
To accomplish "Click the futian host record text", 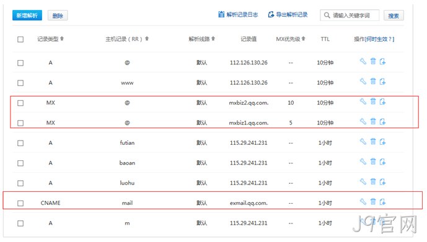I will pyautogui.click(x=127, y=143).
